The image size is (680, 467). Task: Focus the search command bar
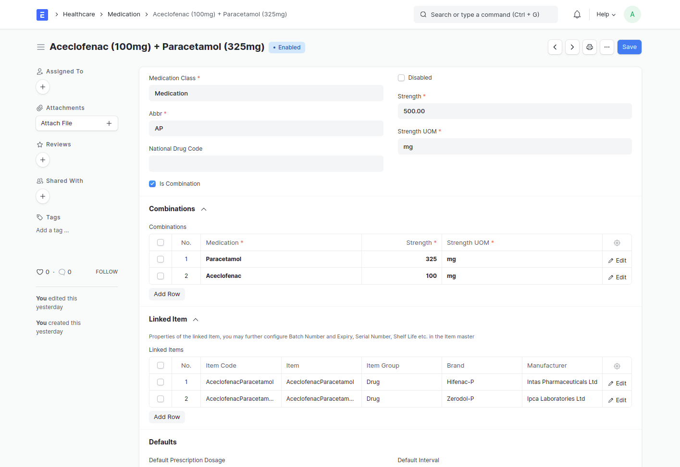click(x=486, y=14)
